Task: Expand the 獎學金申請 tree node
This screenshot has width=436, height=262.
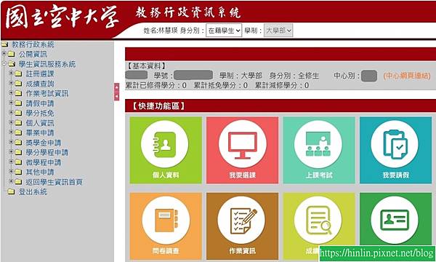Action: [x=11, y=142]
